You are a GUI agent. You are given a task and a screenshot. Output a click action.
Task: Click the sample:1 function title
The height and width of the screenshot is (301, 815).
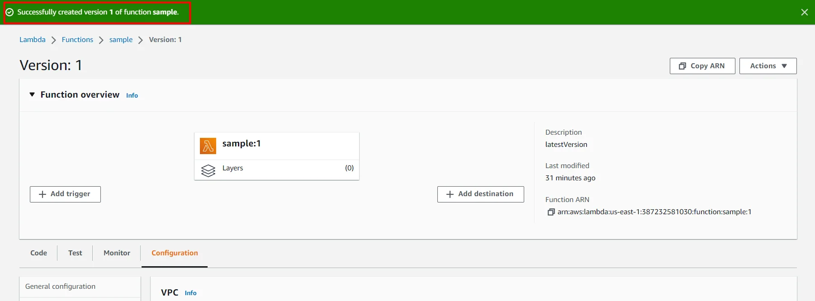(x=242, y=144)
